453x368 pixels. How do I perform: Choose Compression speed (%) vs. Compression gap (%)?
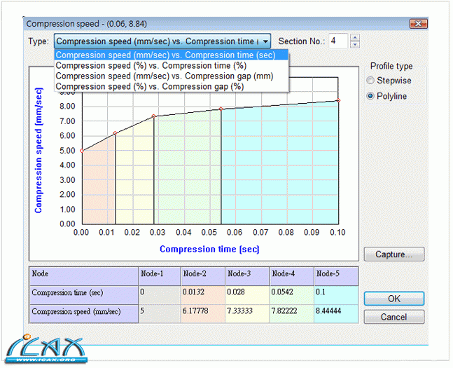149,86
